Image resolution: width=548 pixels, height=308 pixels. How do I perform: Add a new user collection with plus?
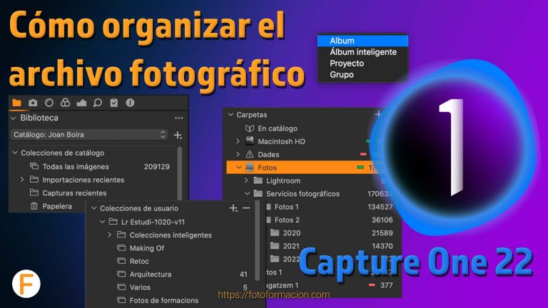(x=233, y=208)
